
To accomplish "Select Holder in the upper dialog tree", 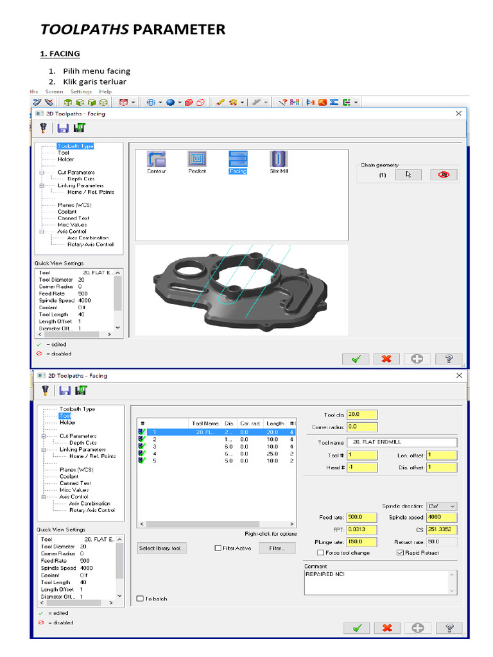I will tap(66, 159).
